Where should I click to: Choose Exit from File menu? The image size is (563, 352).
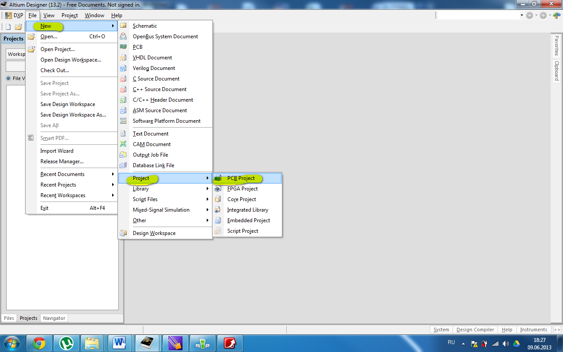(x=71, y=208)
